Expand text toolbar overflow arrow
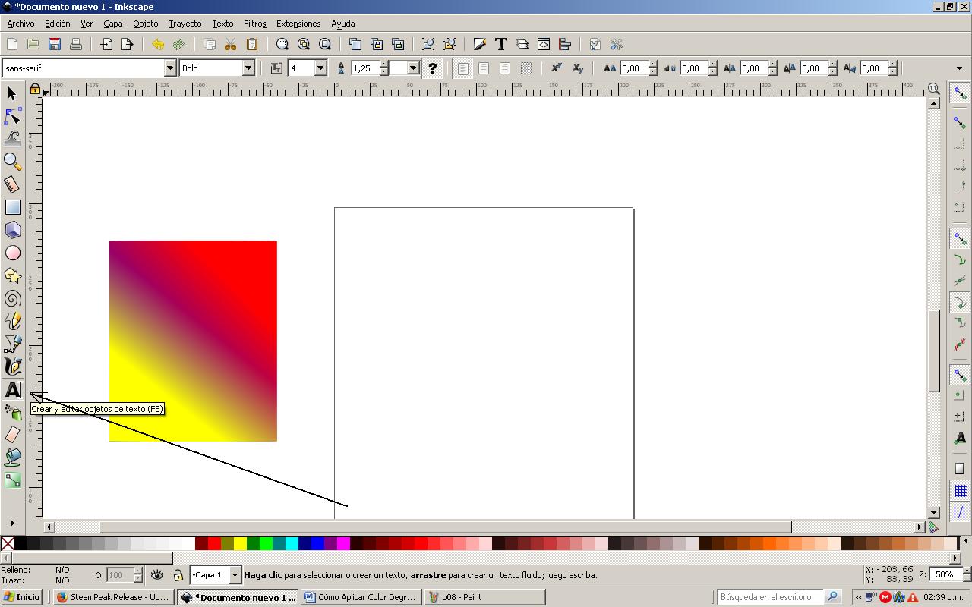Image resolution: width=972 pixels, height=607 pixels. [959, 68]
